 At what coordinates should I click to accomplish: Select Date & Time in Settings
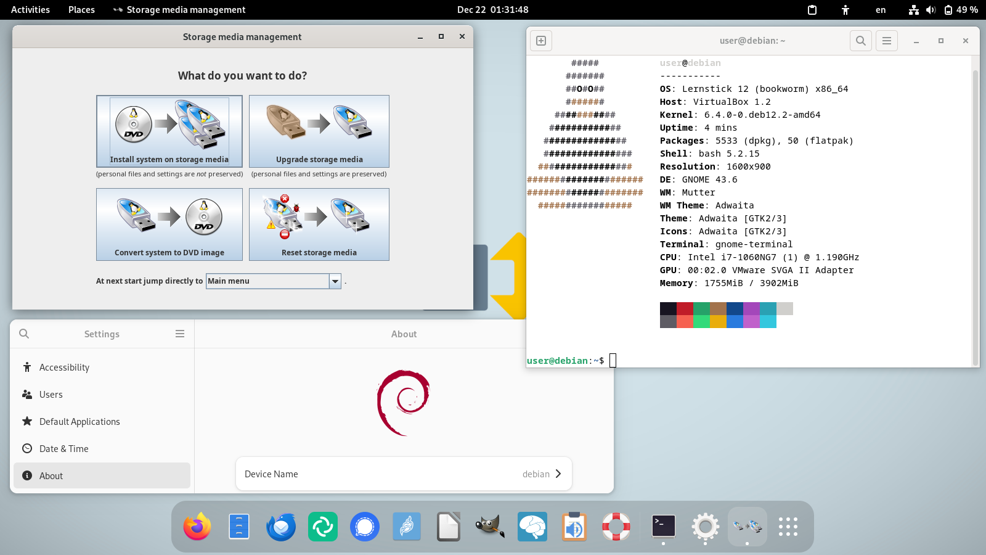(x=102, y=449)
